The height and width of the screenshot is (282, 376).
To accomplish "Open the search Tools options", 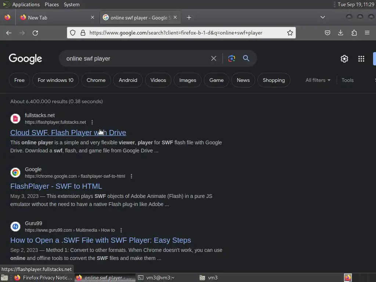I will coord(347,80).
